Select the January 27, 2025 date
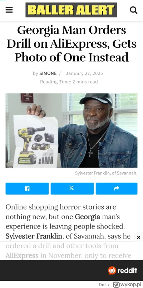The width and height of the screenshot is (143, 288). [84, 73]
